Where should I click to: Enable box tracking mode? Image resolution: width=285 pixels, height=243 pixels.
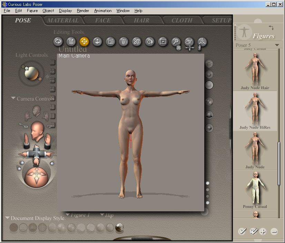click(x=209, y=64)
